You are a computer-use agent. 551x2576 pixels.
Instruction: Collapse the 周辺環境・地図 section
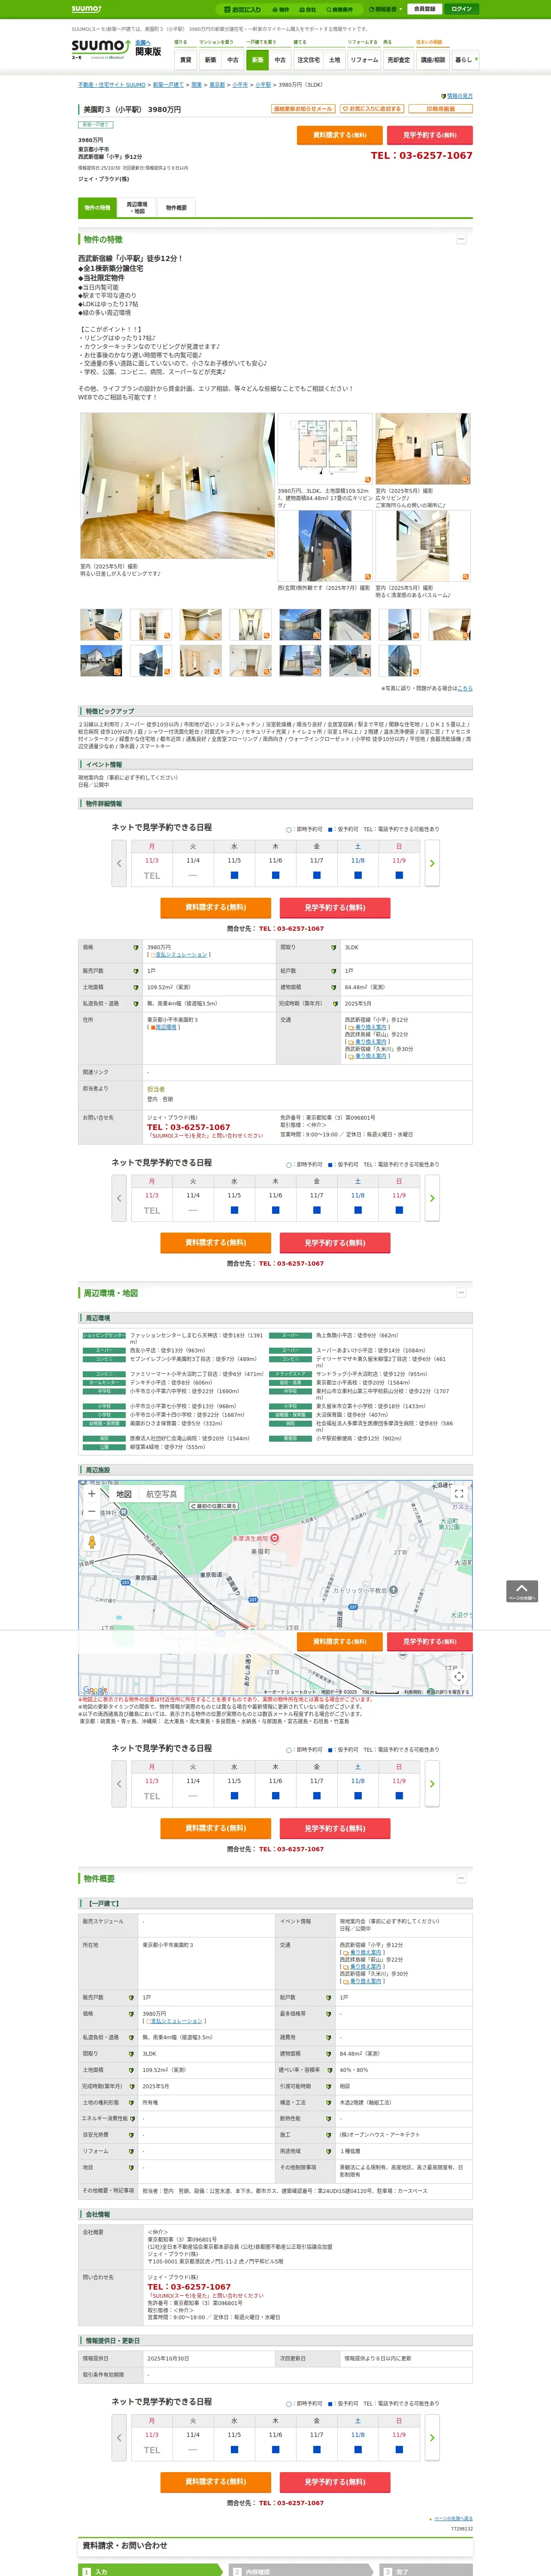click(461, 1293)
